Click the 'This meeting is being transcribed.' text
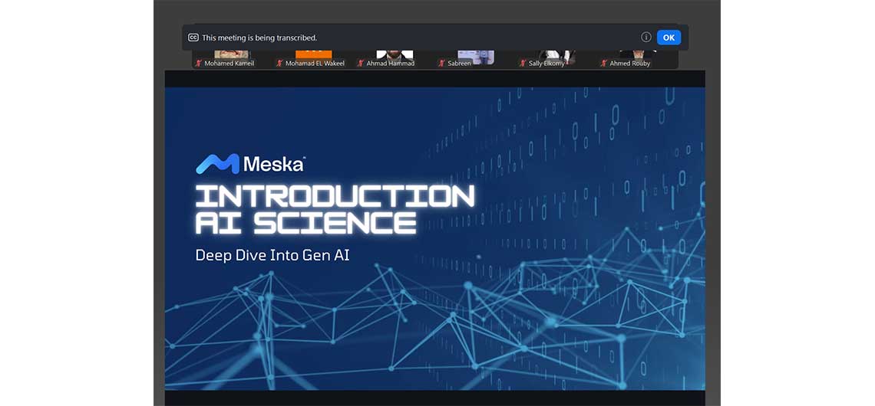The height and width of the screenshot is (406, 875). click(x=259, y=38)
